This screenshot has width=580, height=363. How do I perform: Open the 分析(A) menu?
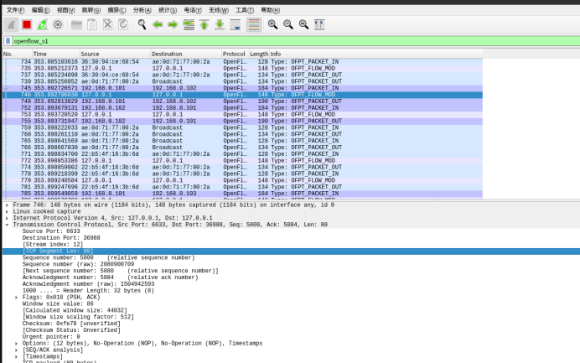click(x=142, y=10)
